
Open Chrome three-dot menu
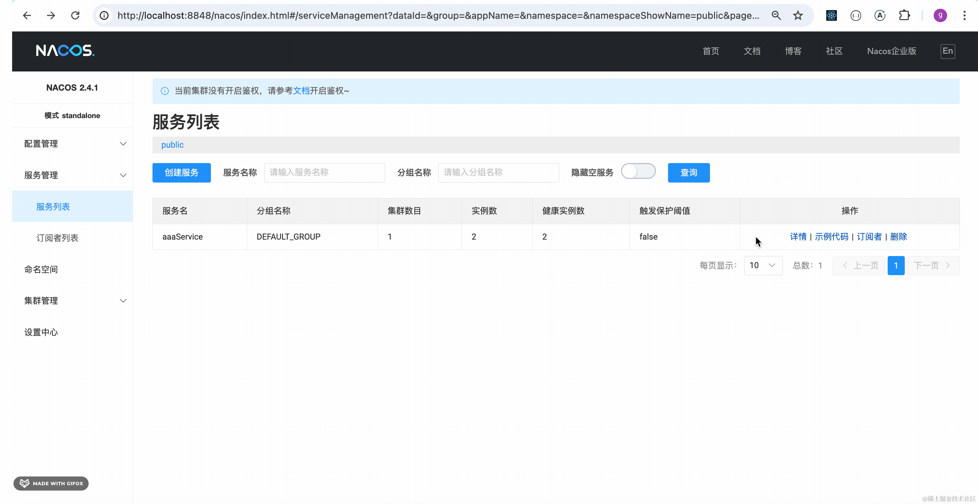(964, 15)
